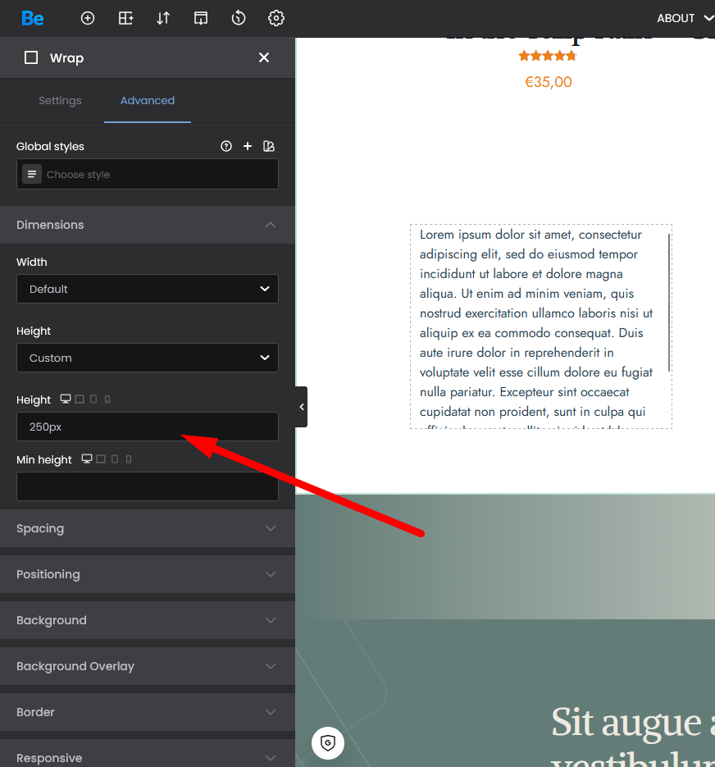Open the Width dropdown set to Default

(148, 289)
